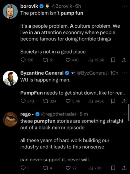Bookmark borovik's tweet
Screen dimensions: 130x174
[113, 60]
